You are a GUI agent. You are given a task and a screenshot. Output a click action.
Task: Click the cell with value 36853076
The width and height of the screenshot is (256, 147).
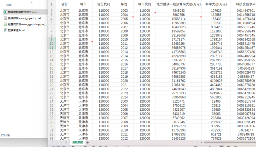point(178,48)
